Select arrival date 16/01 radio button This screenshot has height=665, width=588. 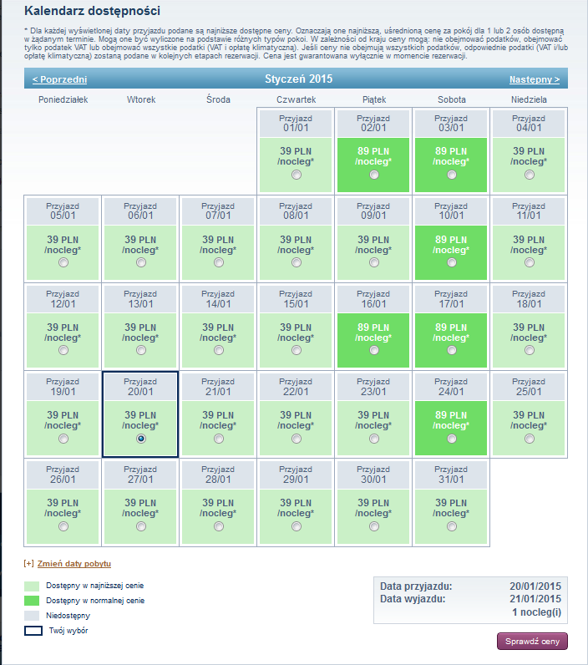click(x=374, y=350)
